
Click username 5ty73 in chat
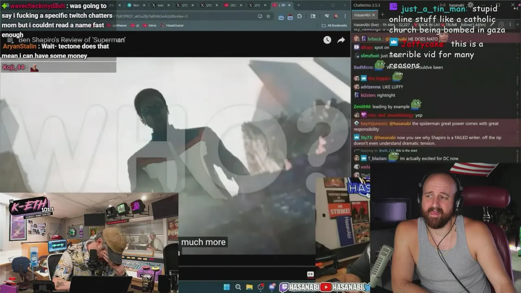click(x=366, y=138)
